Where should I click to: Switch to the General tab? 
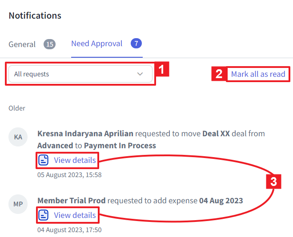(22, 44)
